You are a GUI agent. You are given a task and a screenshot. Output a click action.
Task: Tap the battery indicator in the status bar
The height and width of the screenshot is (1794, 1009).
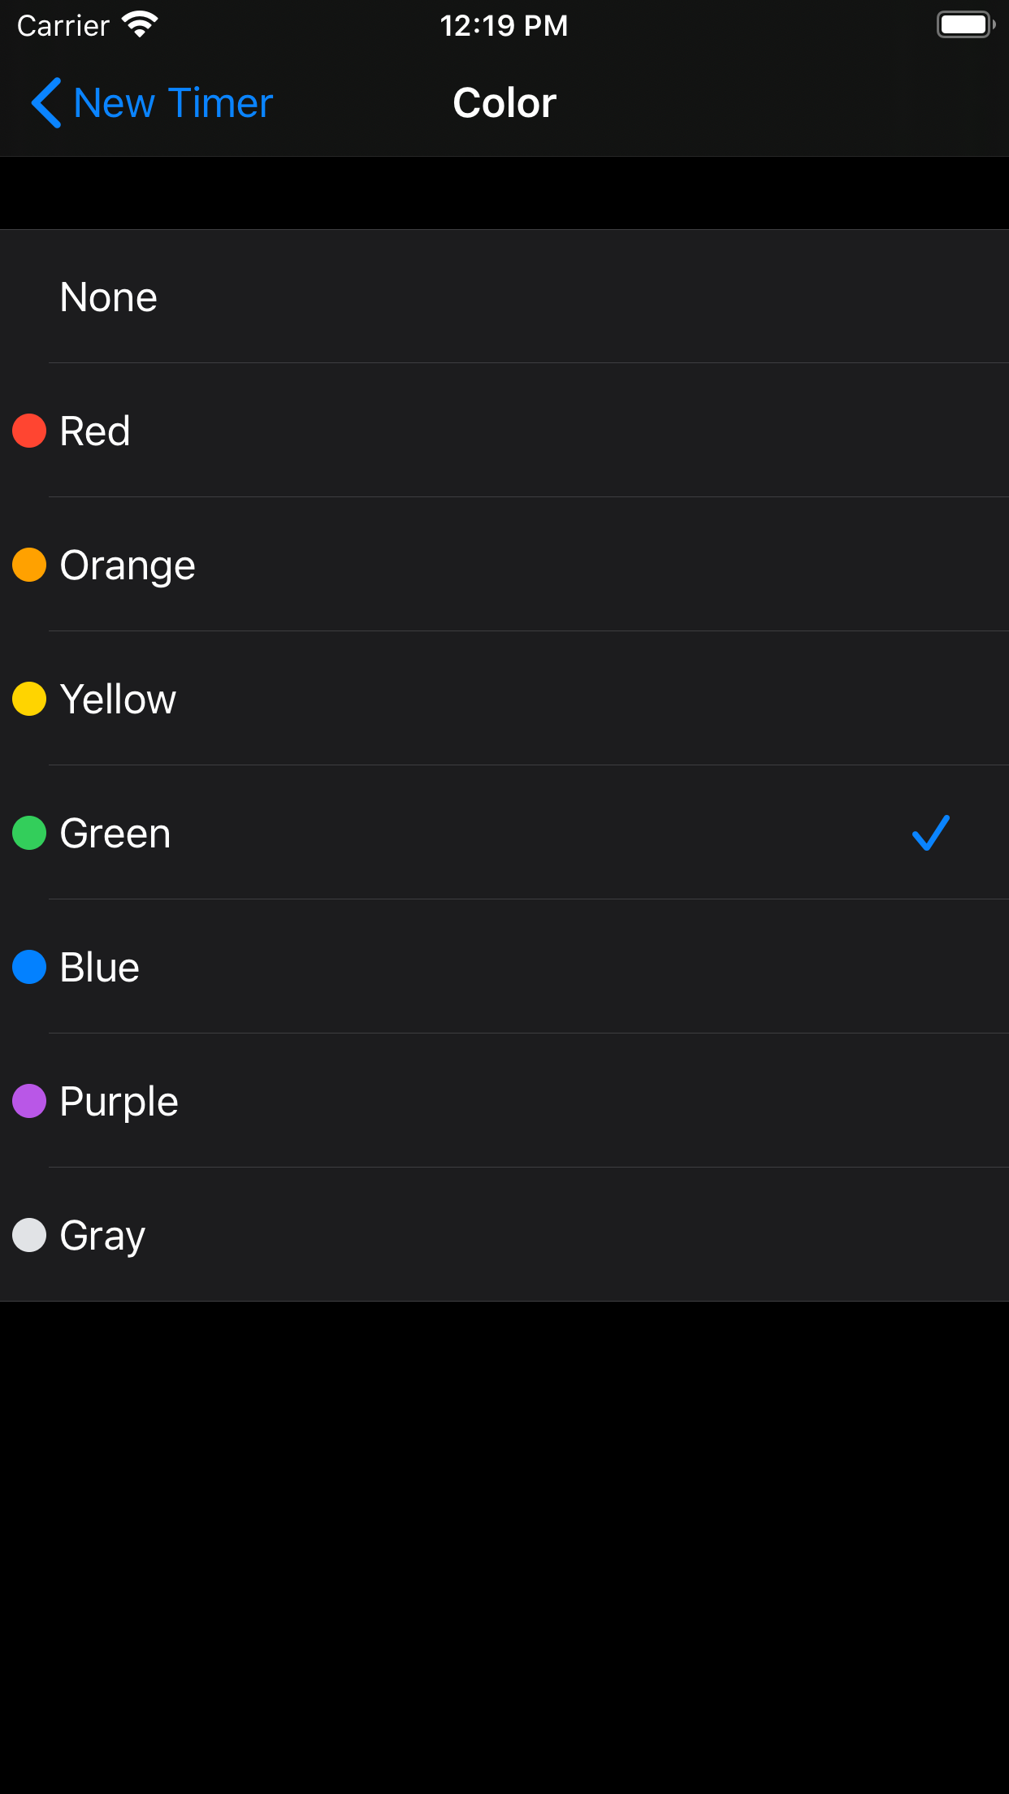(965, 24)
